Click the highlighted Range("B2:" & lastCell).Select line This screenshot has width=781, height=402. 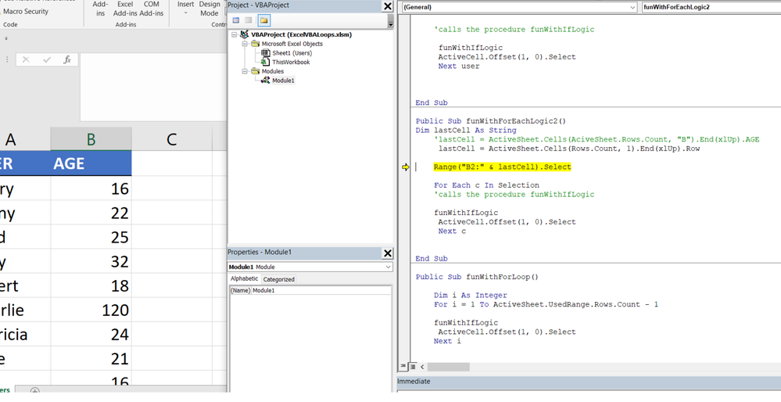tap(502, 167)
